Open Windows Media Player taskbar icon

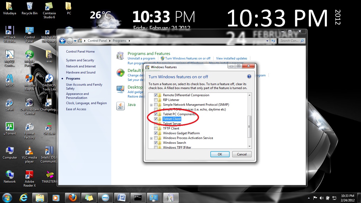pos(56,197)
